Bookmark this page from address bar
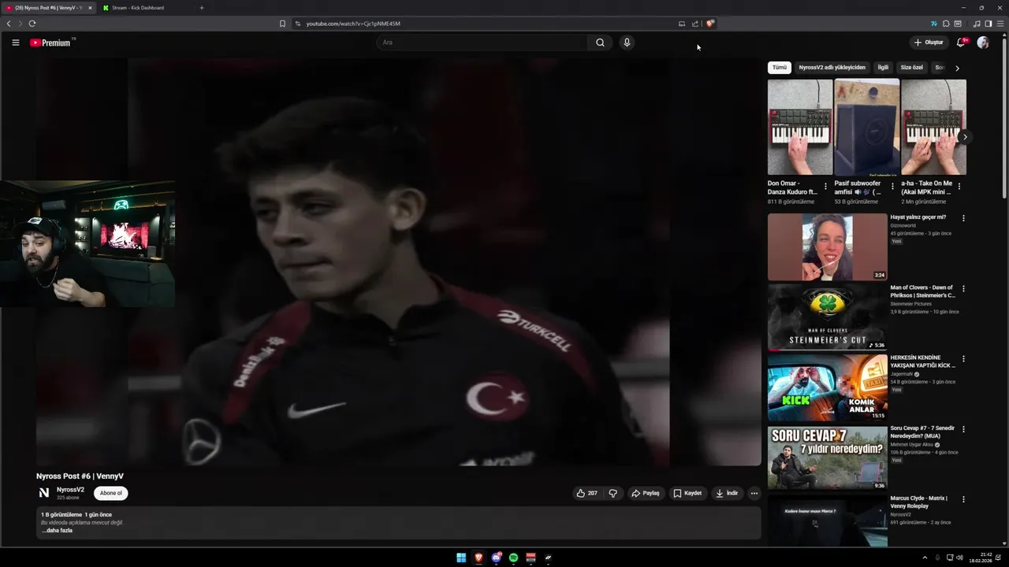 [x=282, y=24]
